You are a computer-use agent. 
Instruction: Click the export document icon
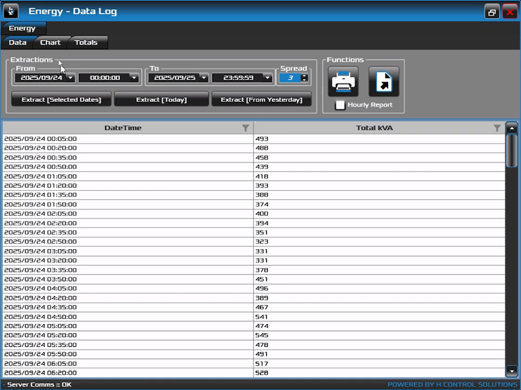pyautogui.click(x=384, y=82)
